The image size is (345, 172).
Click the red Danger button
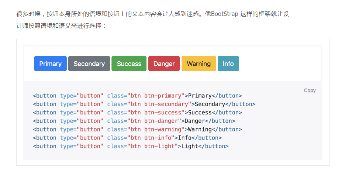[164, 63]
